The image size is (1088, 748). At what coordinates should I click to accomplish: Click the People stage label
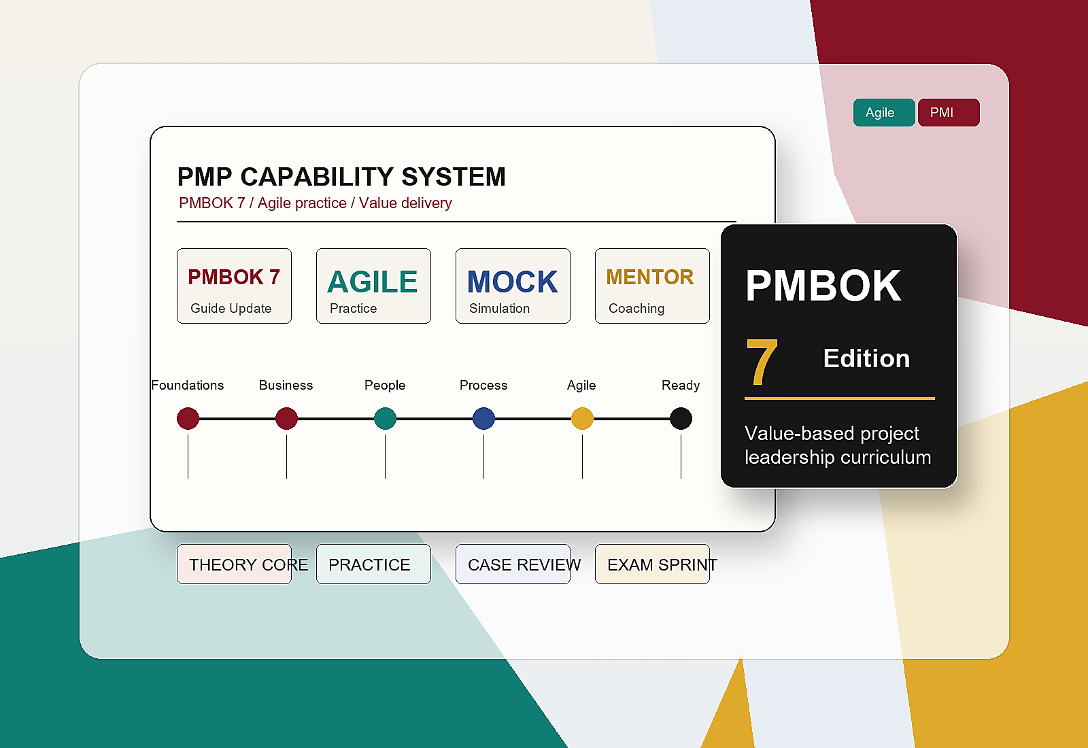click(x=385, y=385)
